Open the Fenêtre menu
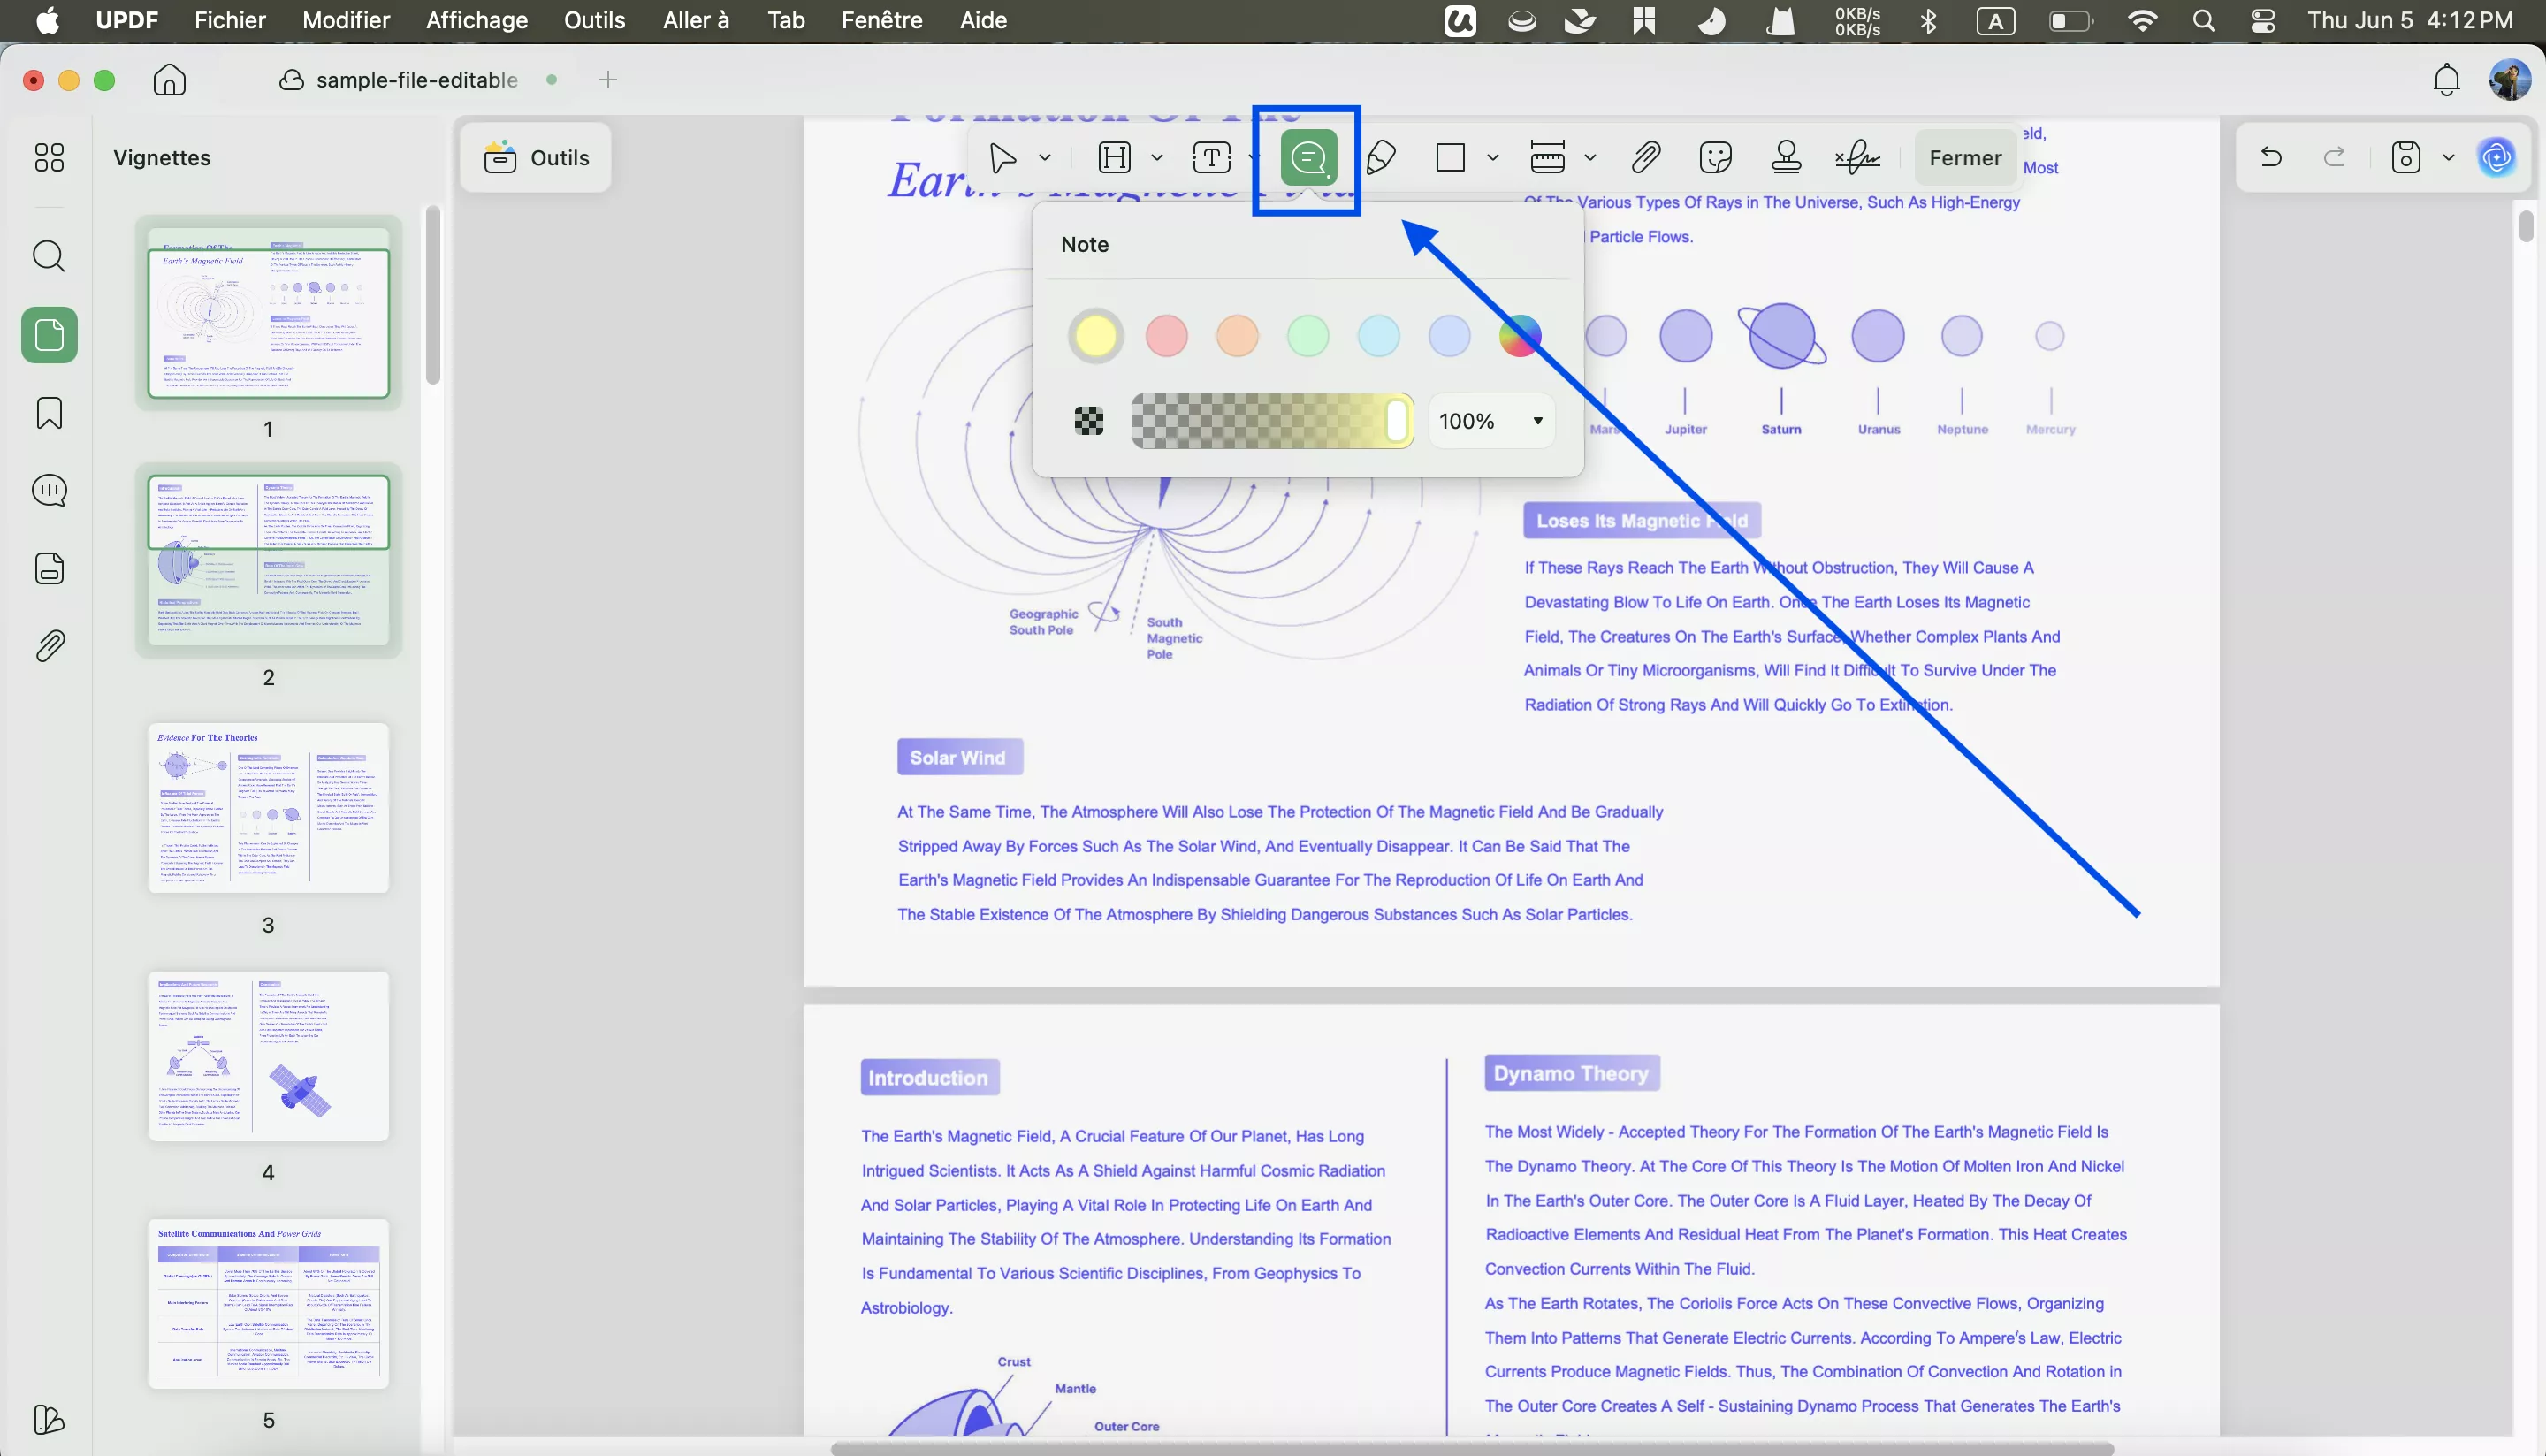The width and height of the screenshot is (2546, 1456). 882,21
